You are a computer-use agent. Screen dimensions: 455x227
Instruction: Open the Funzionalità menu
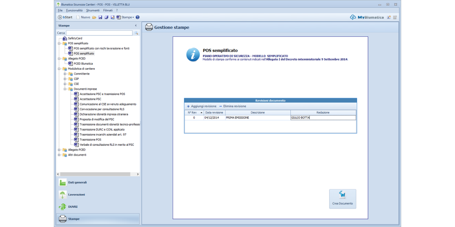(74, 10)
